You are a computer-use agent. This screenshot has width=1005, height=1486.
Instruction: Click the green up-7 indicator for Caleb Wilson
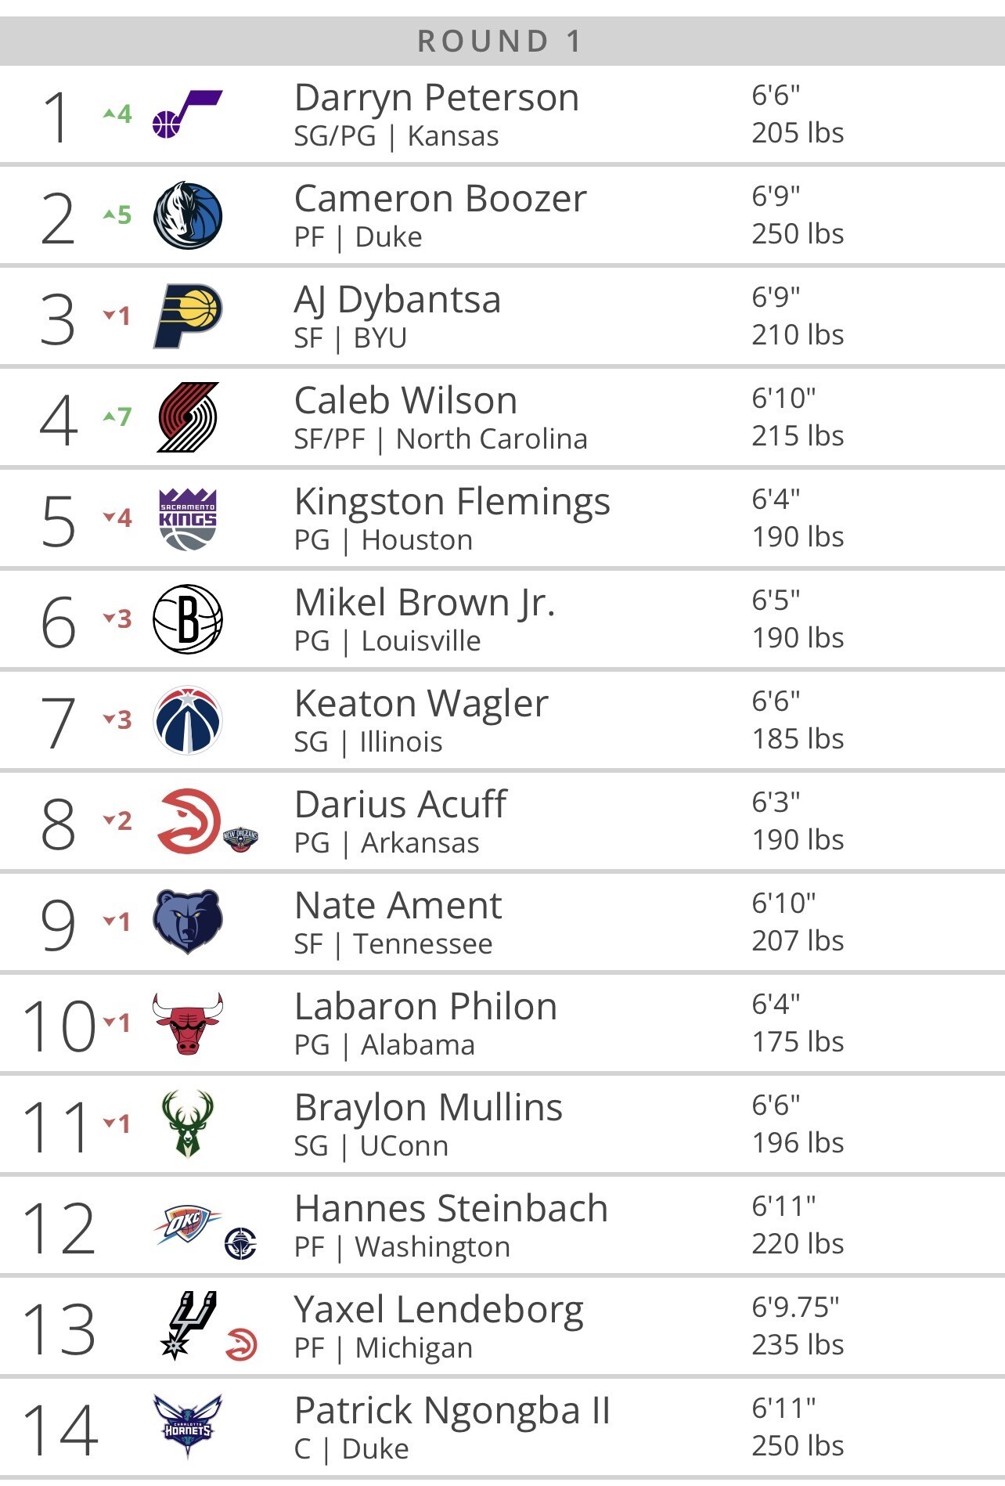point(117,417)
